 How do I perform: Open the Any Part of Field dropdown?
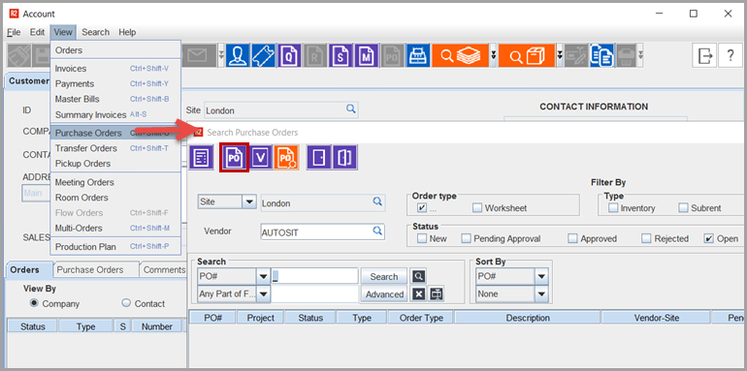264,294
